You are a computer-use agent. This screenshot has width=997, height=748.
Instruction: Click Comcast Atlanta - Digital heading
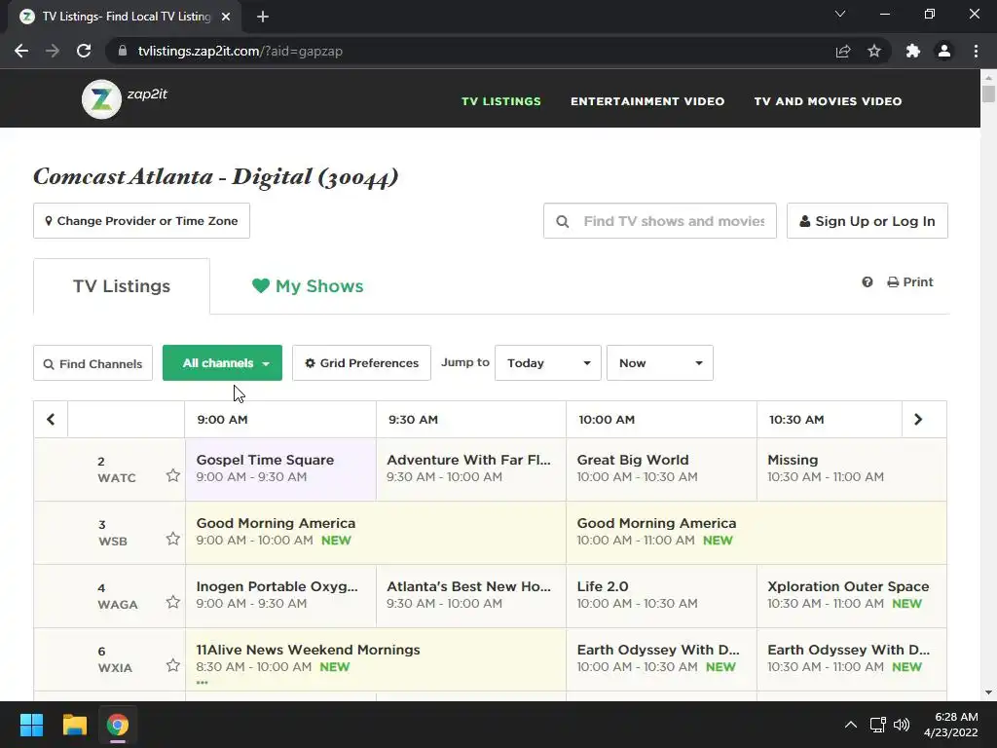click(x=215, y=176)
